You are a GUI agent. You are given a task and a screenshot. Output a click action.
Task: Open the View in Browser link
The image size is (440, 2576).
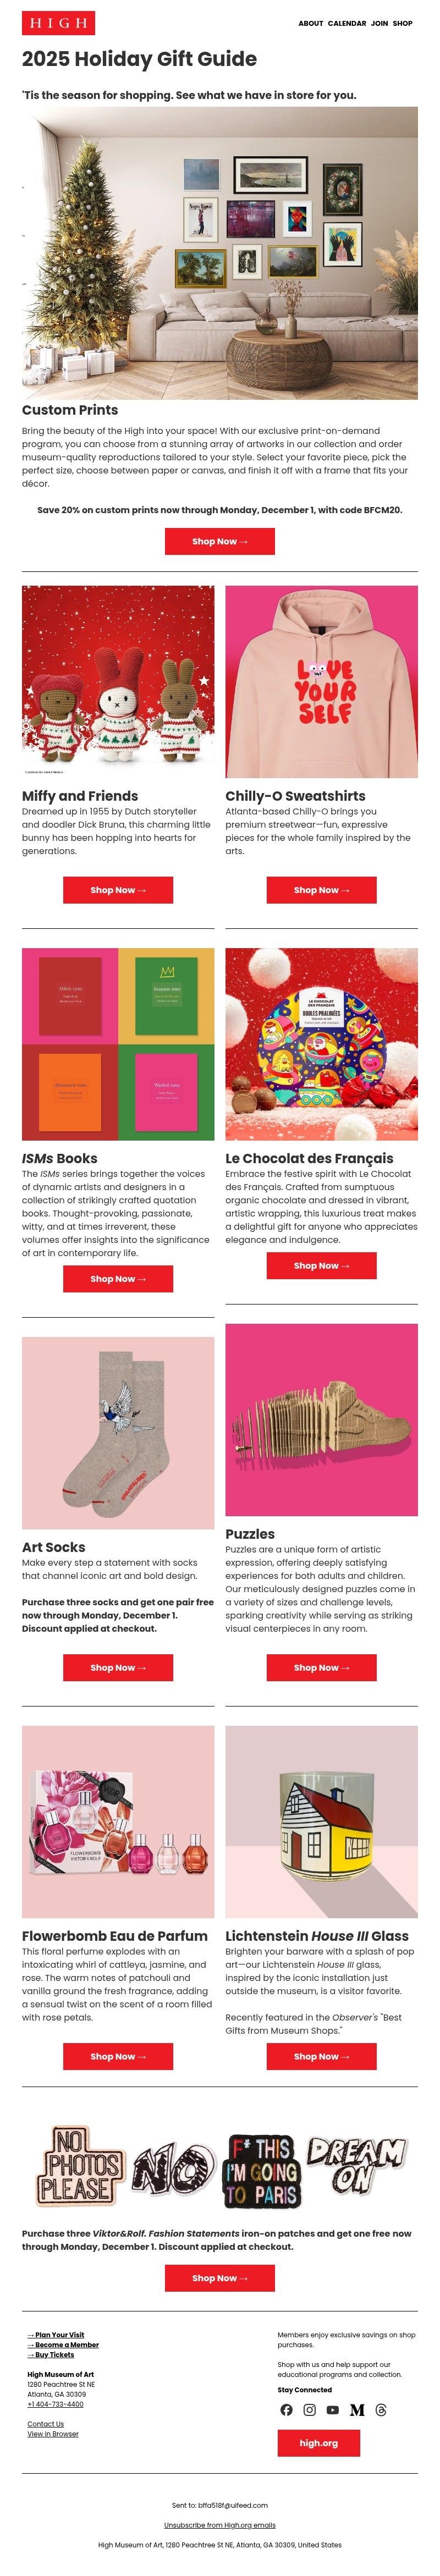[53, 2434]
